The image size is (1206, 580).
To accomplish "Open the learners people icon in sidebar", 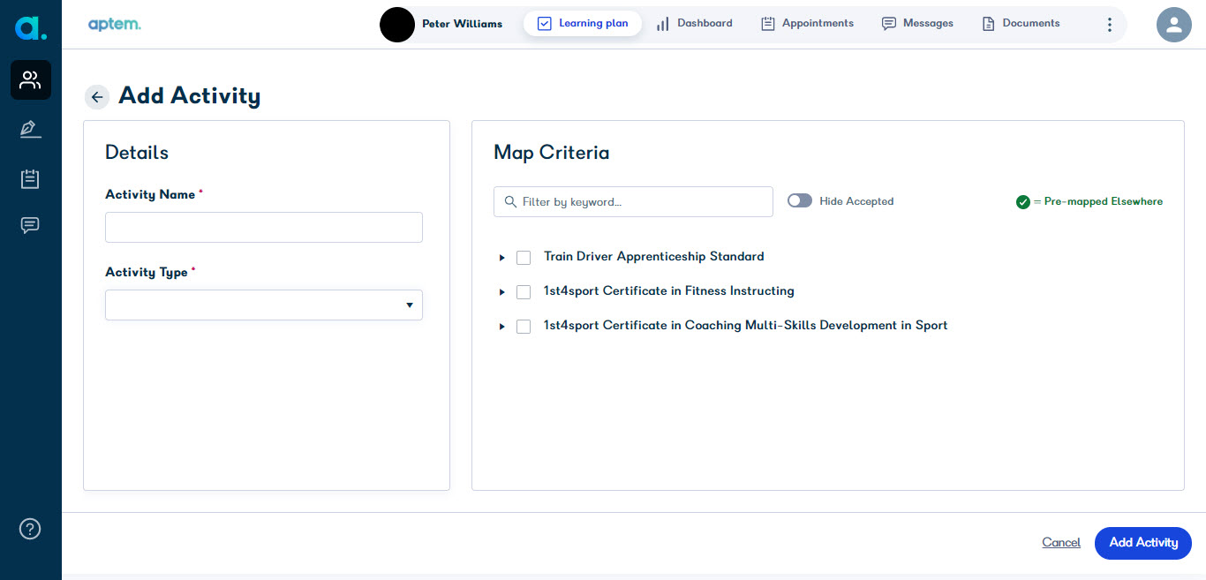I will point(30,80).
